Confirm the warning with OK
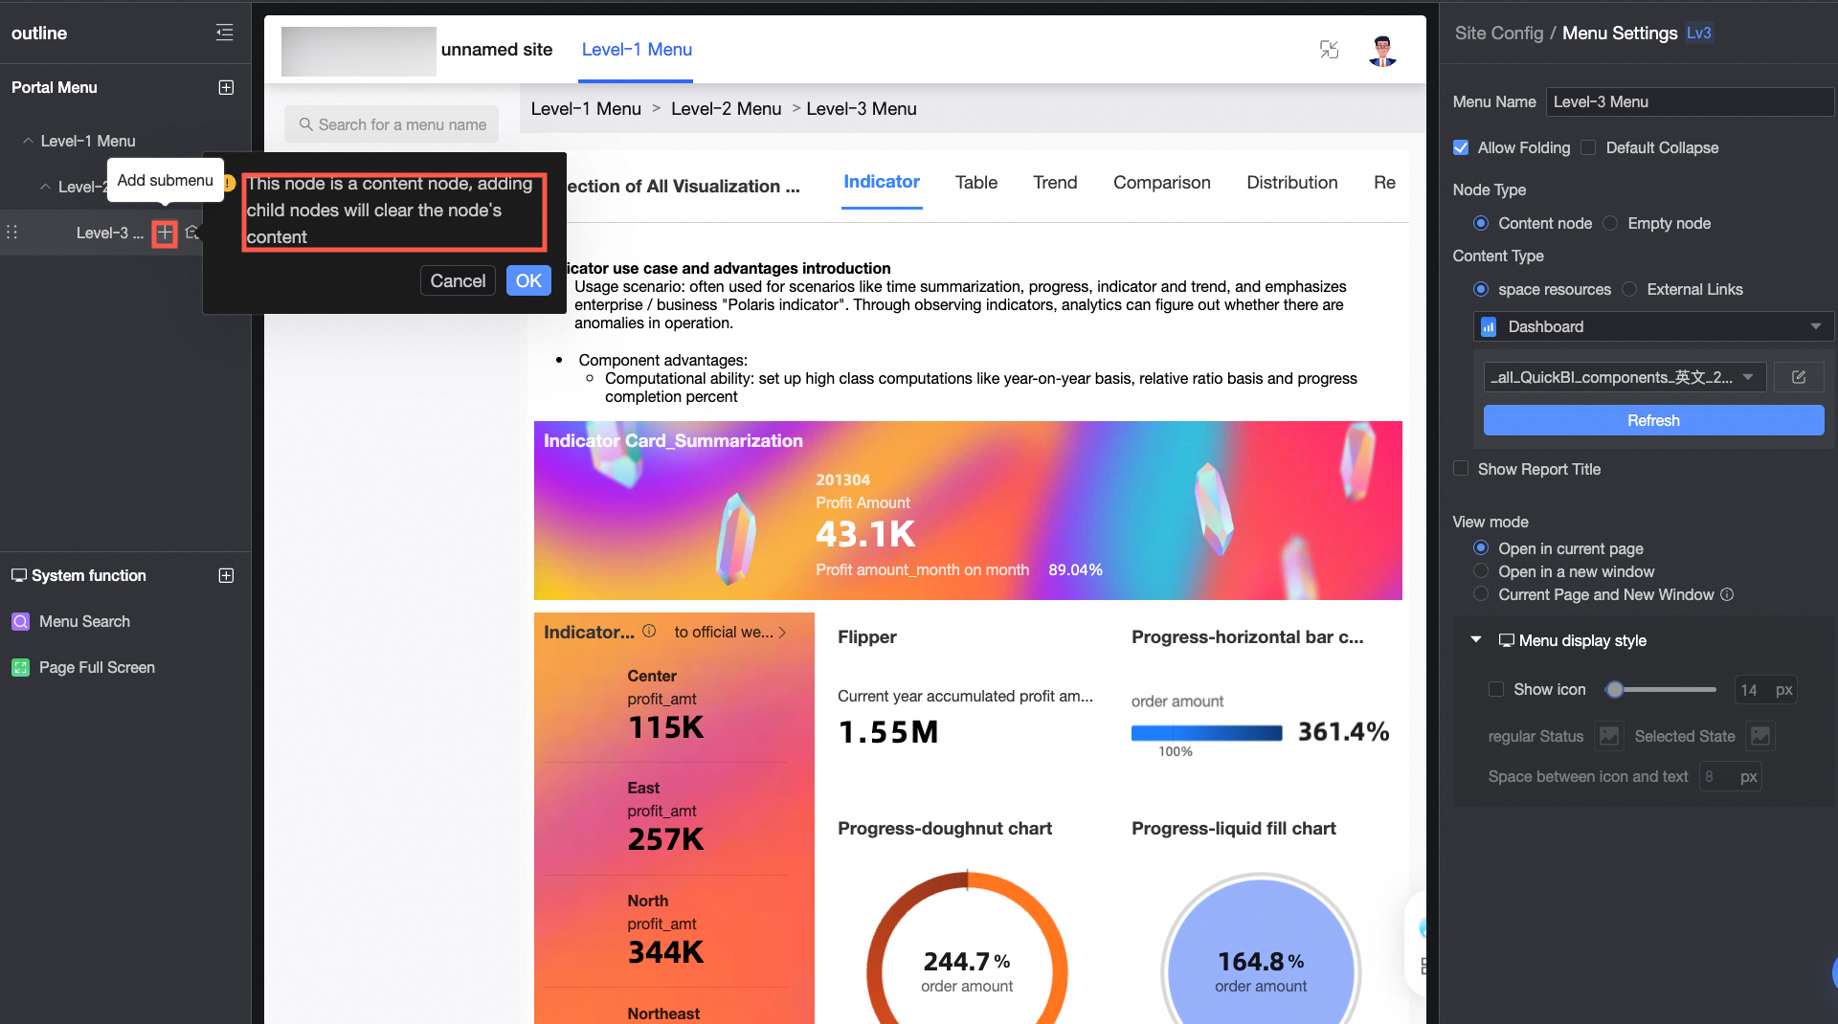Screen dimensions: 1838x1024 (528, 280)
